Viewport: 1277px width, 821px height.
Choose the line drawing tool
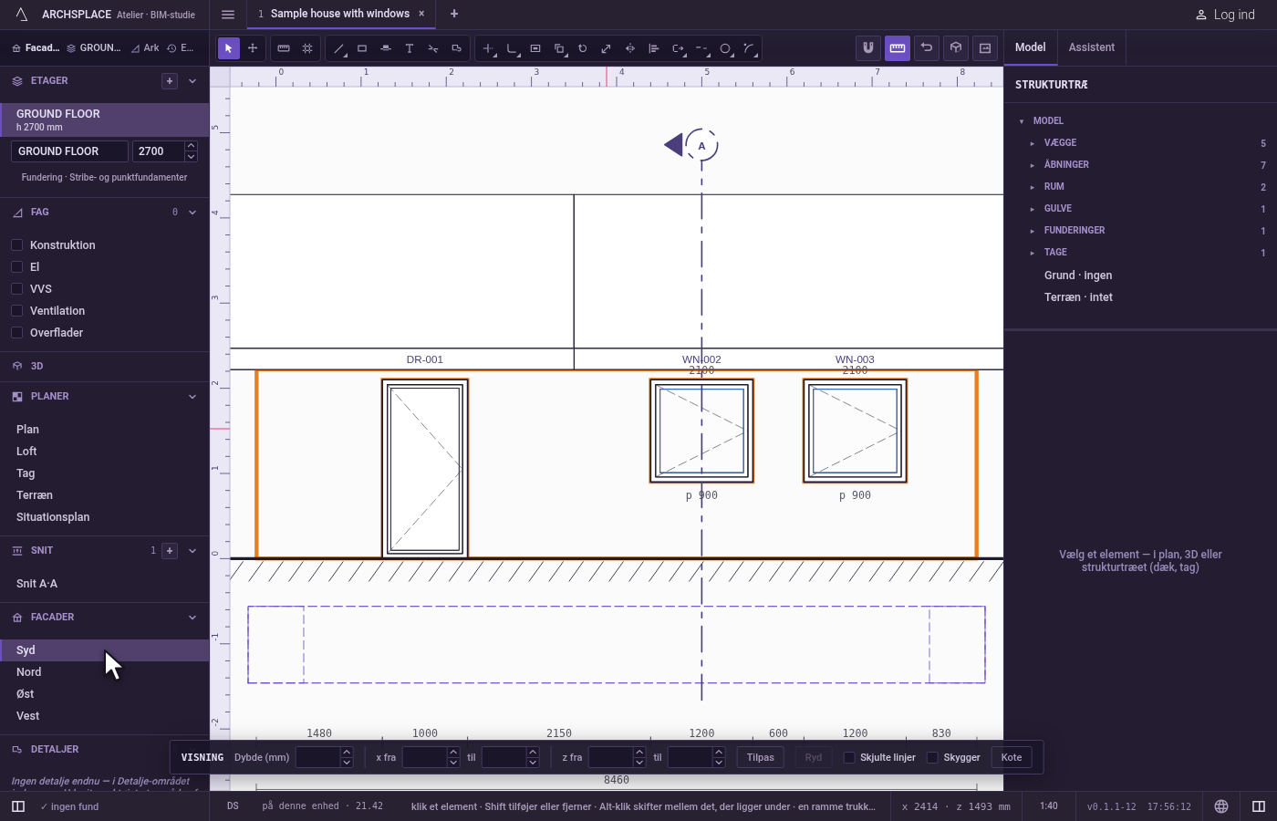coord(338,48)
